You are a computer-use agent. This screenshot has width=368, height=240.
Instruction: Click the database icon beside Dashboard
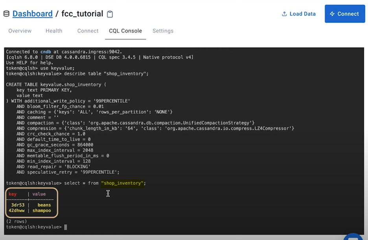[6, 13]
